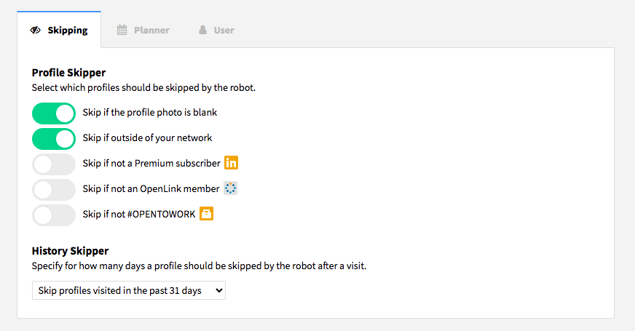Turn on skip if not #OPENTOWORK
Screen dimensions: 635x331
point(54,215)
